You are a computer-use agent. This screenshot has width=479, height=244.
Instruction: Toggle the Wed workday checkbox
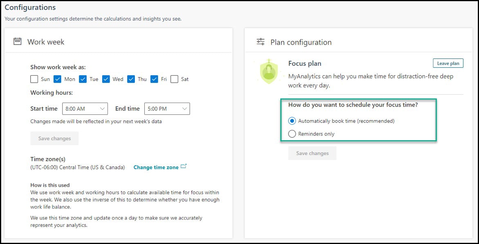pos(106,79)
